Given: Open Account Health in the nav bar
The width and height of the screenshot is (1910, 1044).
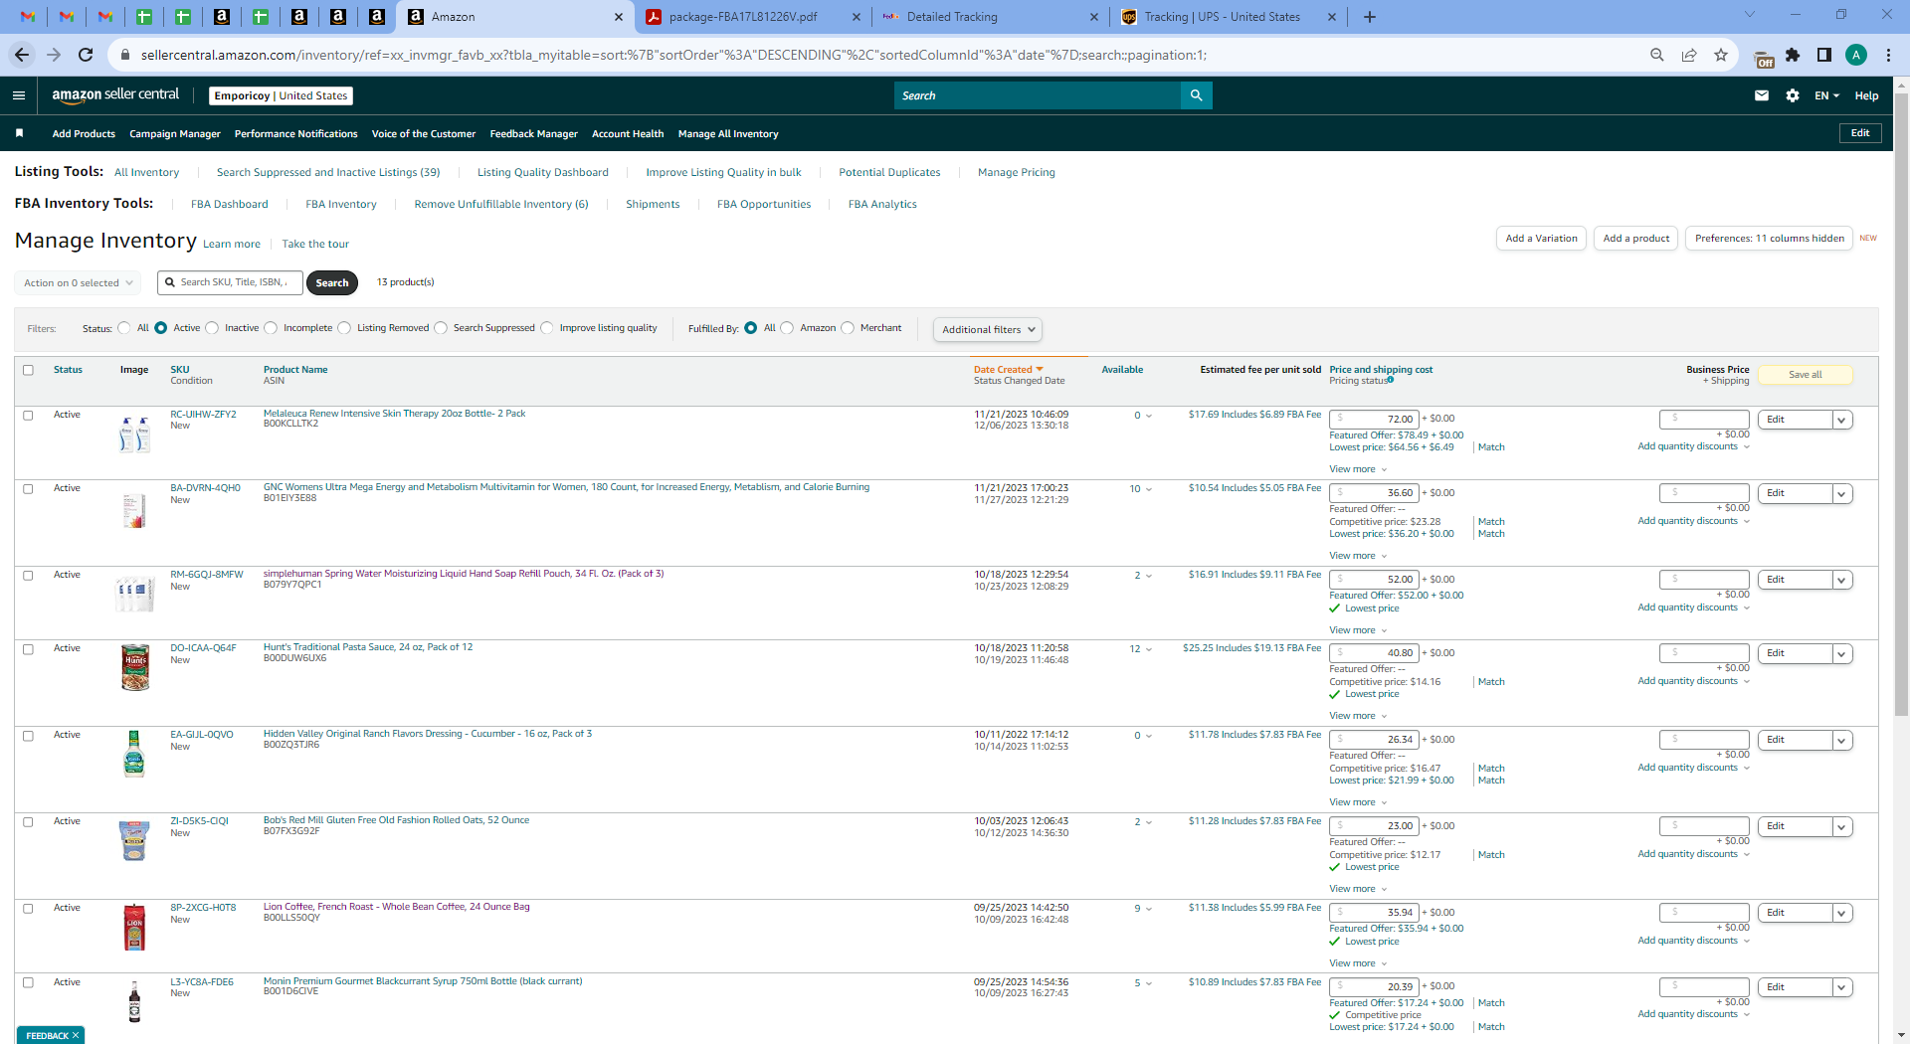Looking at the screenshot, I should coord(628,134).
